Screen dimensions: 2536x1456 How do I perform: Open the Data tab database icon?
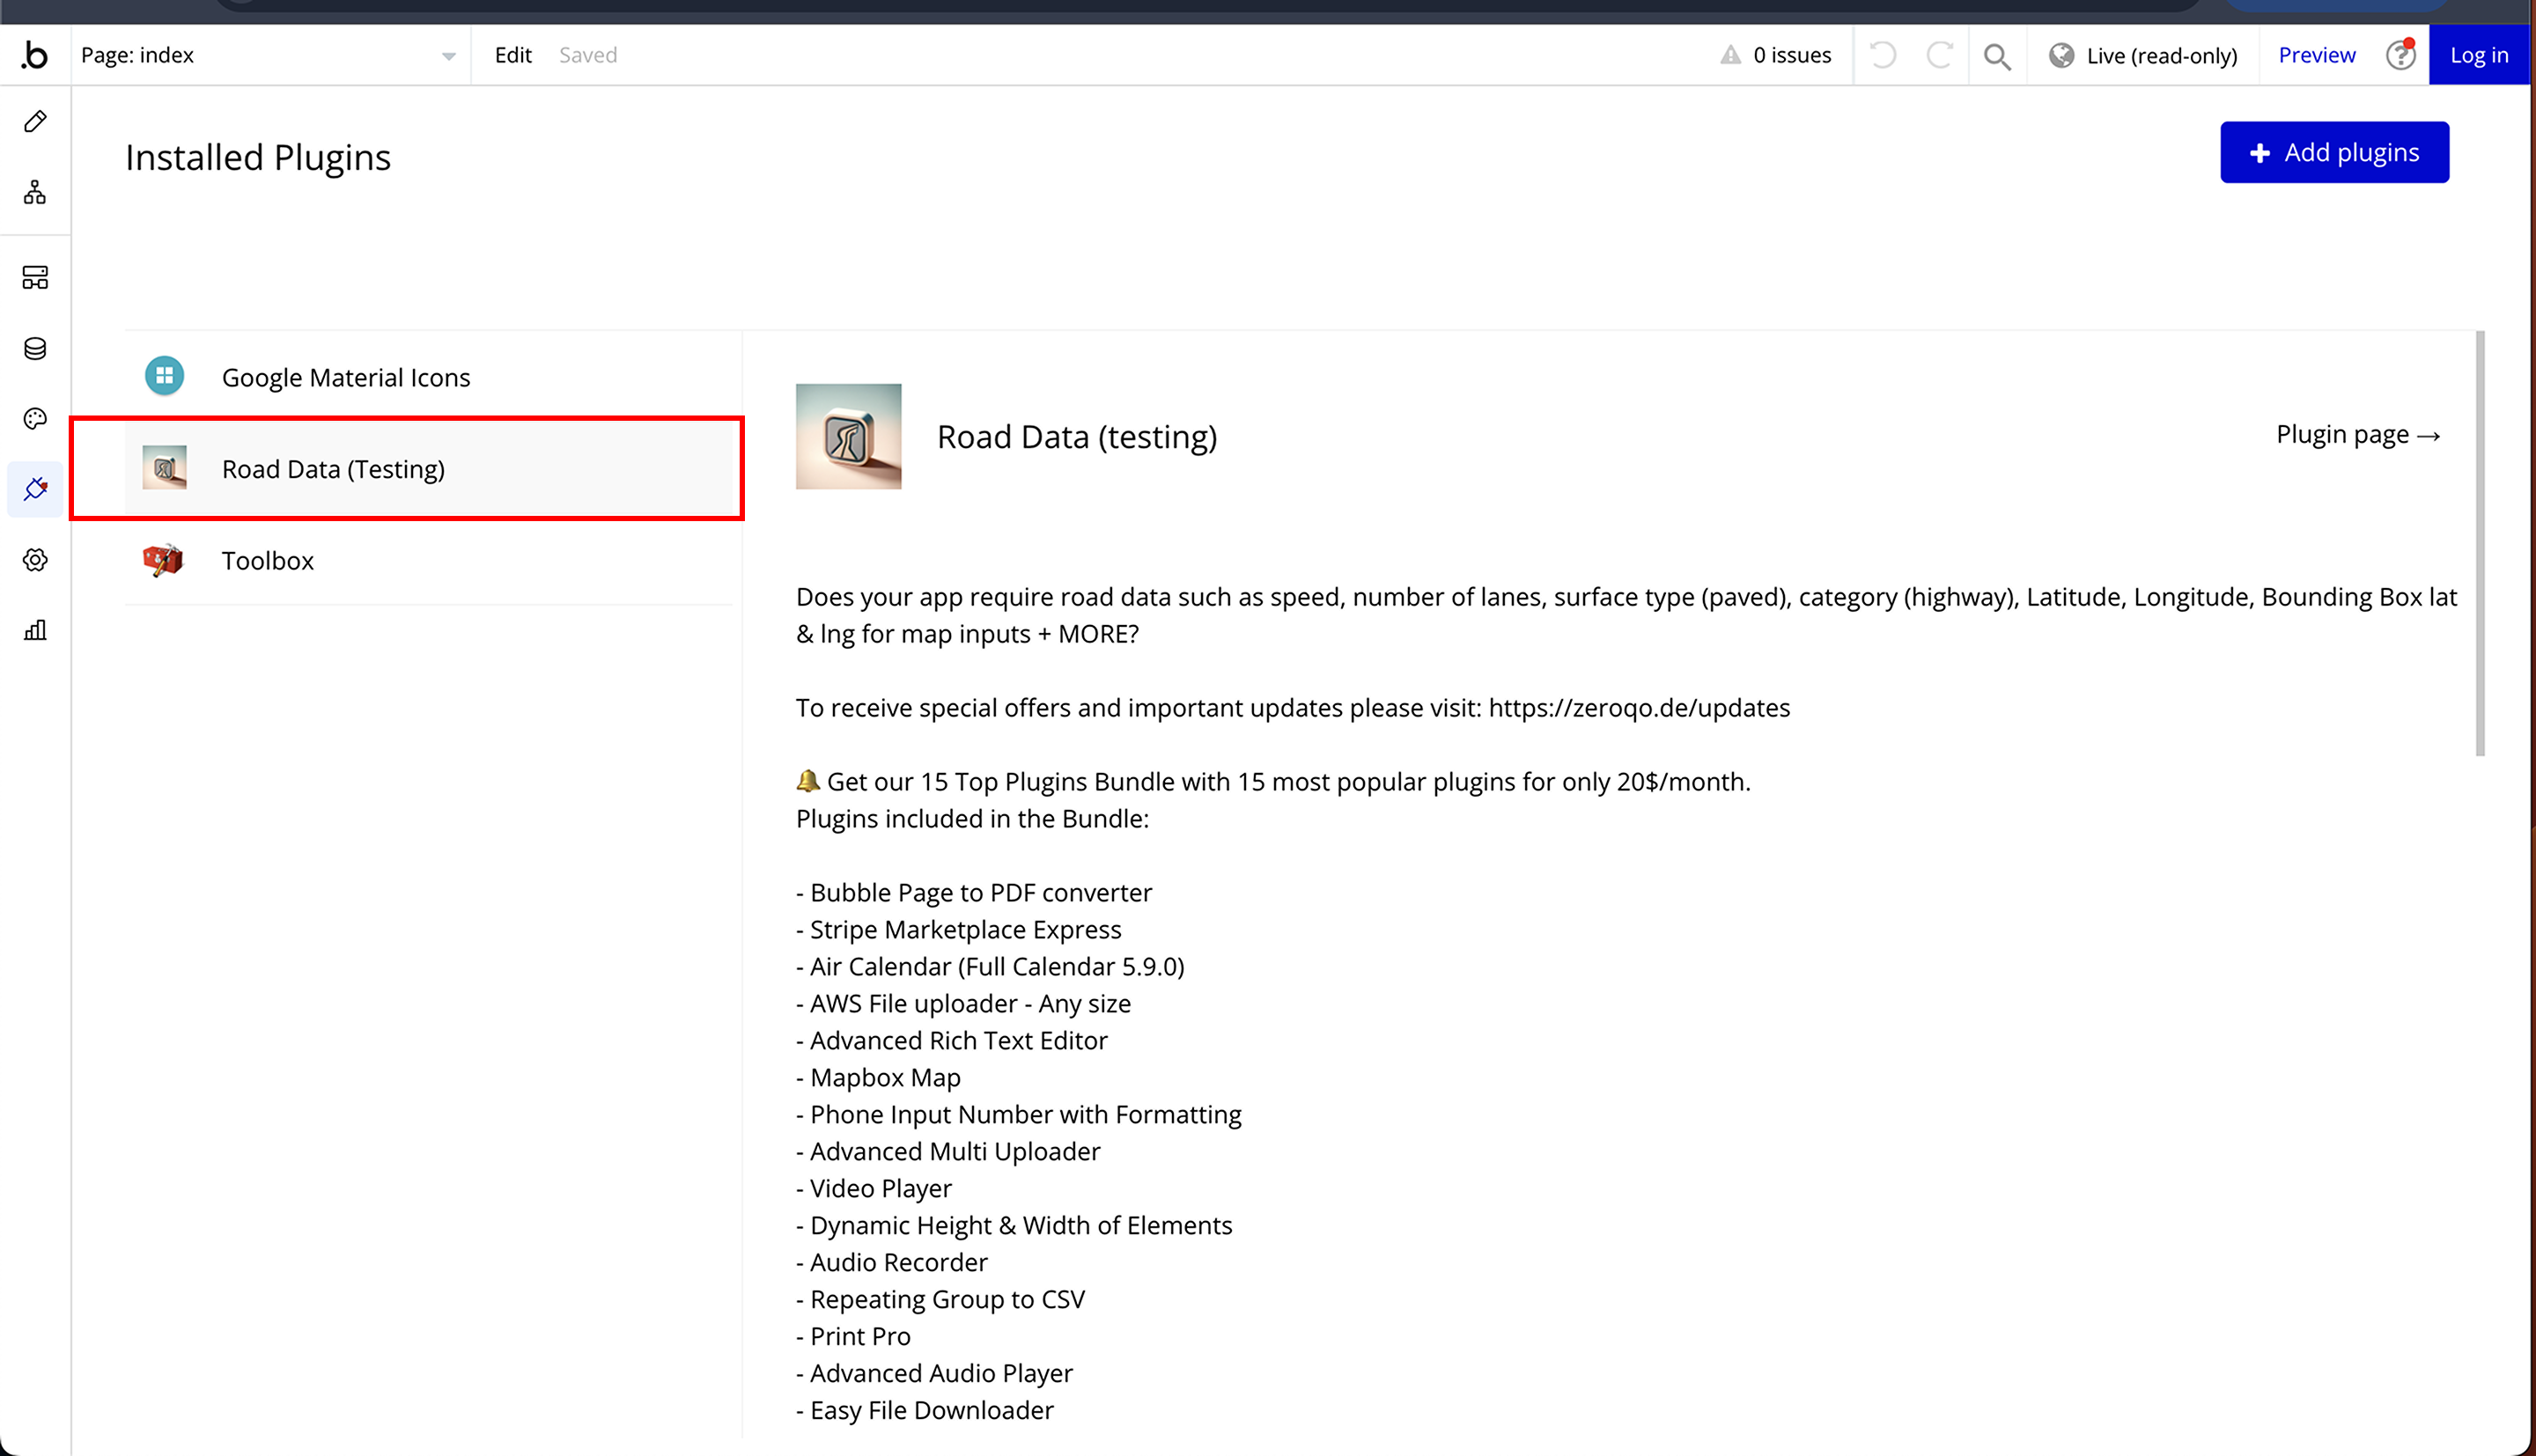coord(35,348)
